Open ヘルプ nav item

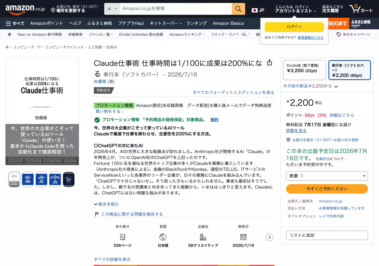(75, 23)
